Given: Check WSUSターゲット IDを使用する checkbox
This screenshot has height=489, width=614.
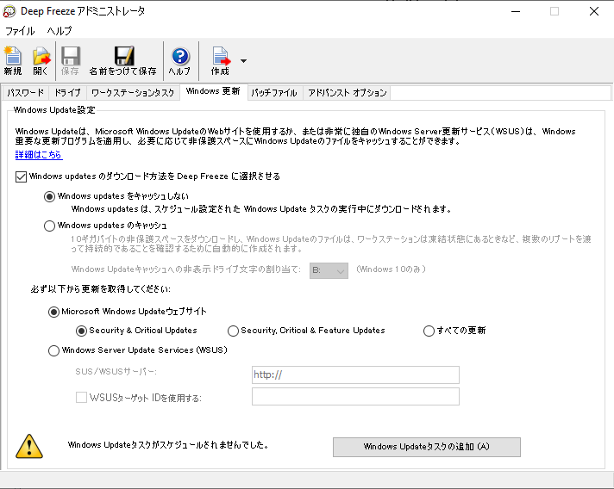Looking at the screenshot, I should click(81, 398).
